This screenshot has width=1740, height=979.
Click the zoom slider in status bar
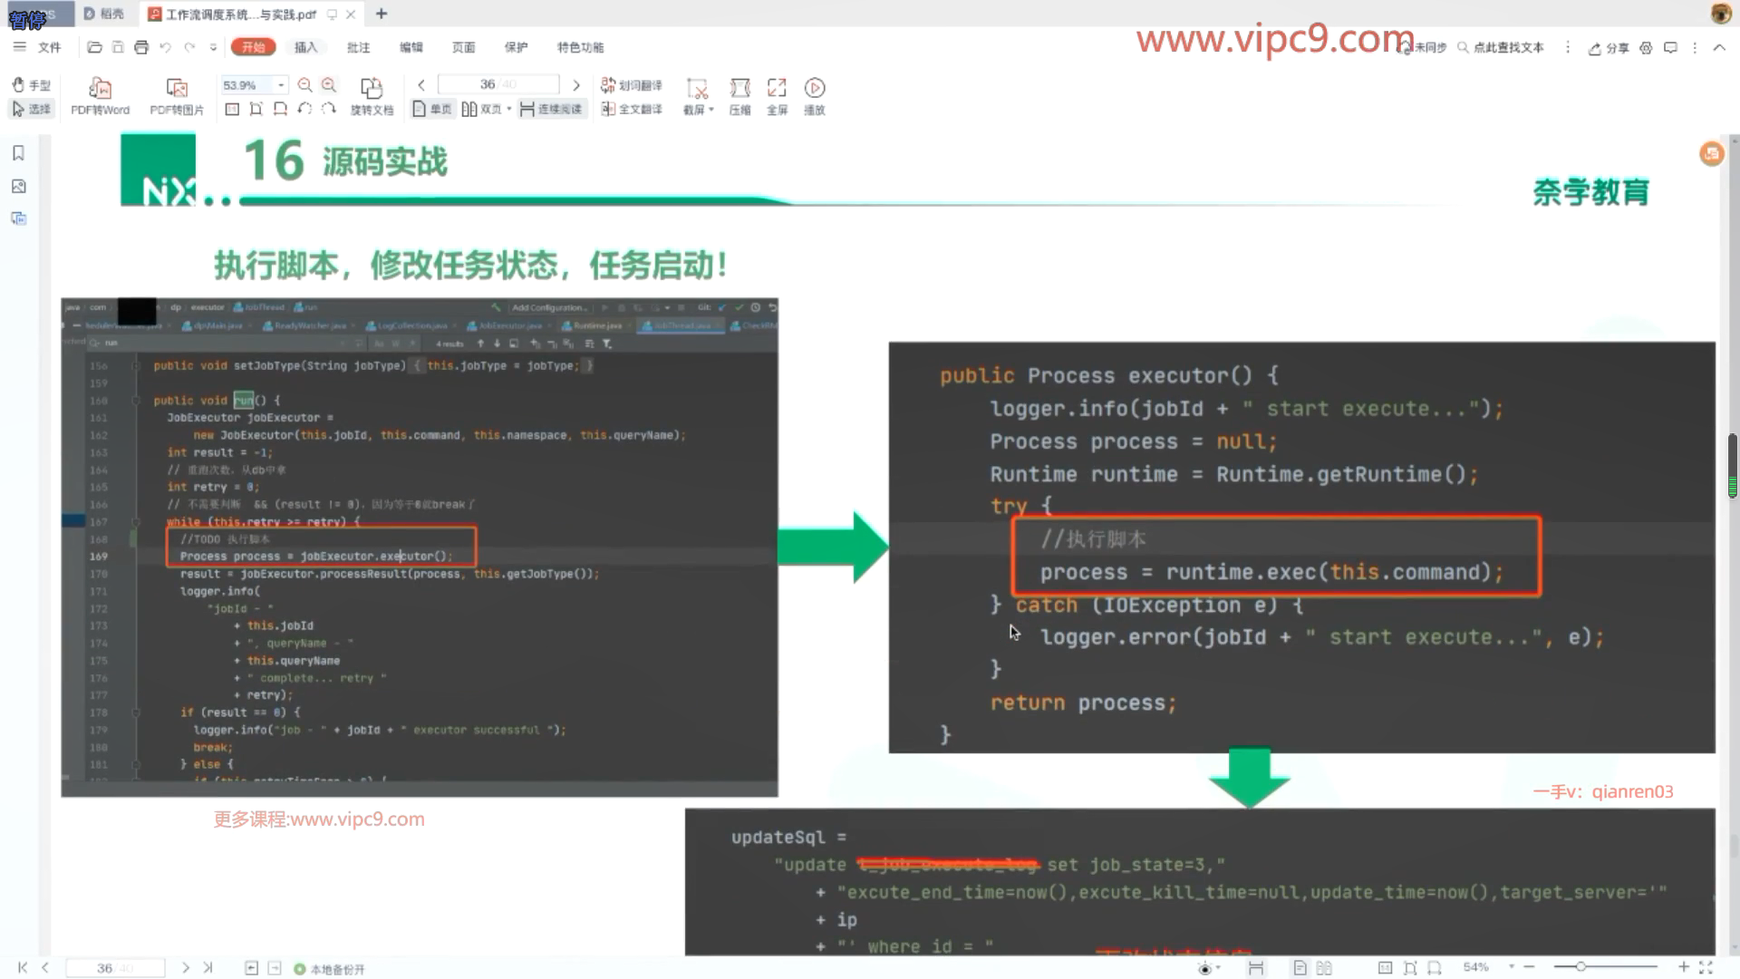[x=1580, y=967]
